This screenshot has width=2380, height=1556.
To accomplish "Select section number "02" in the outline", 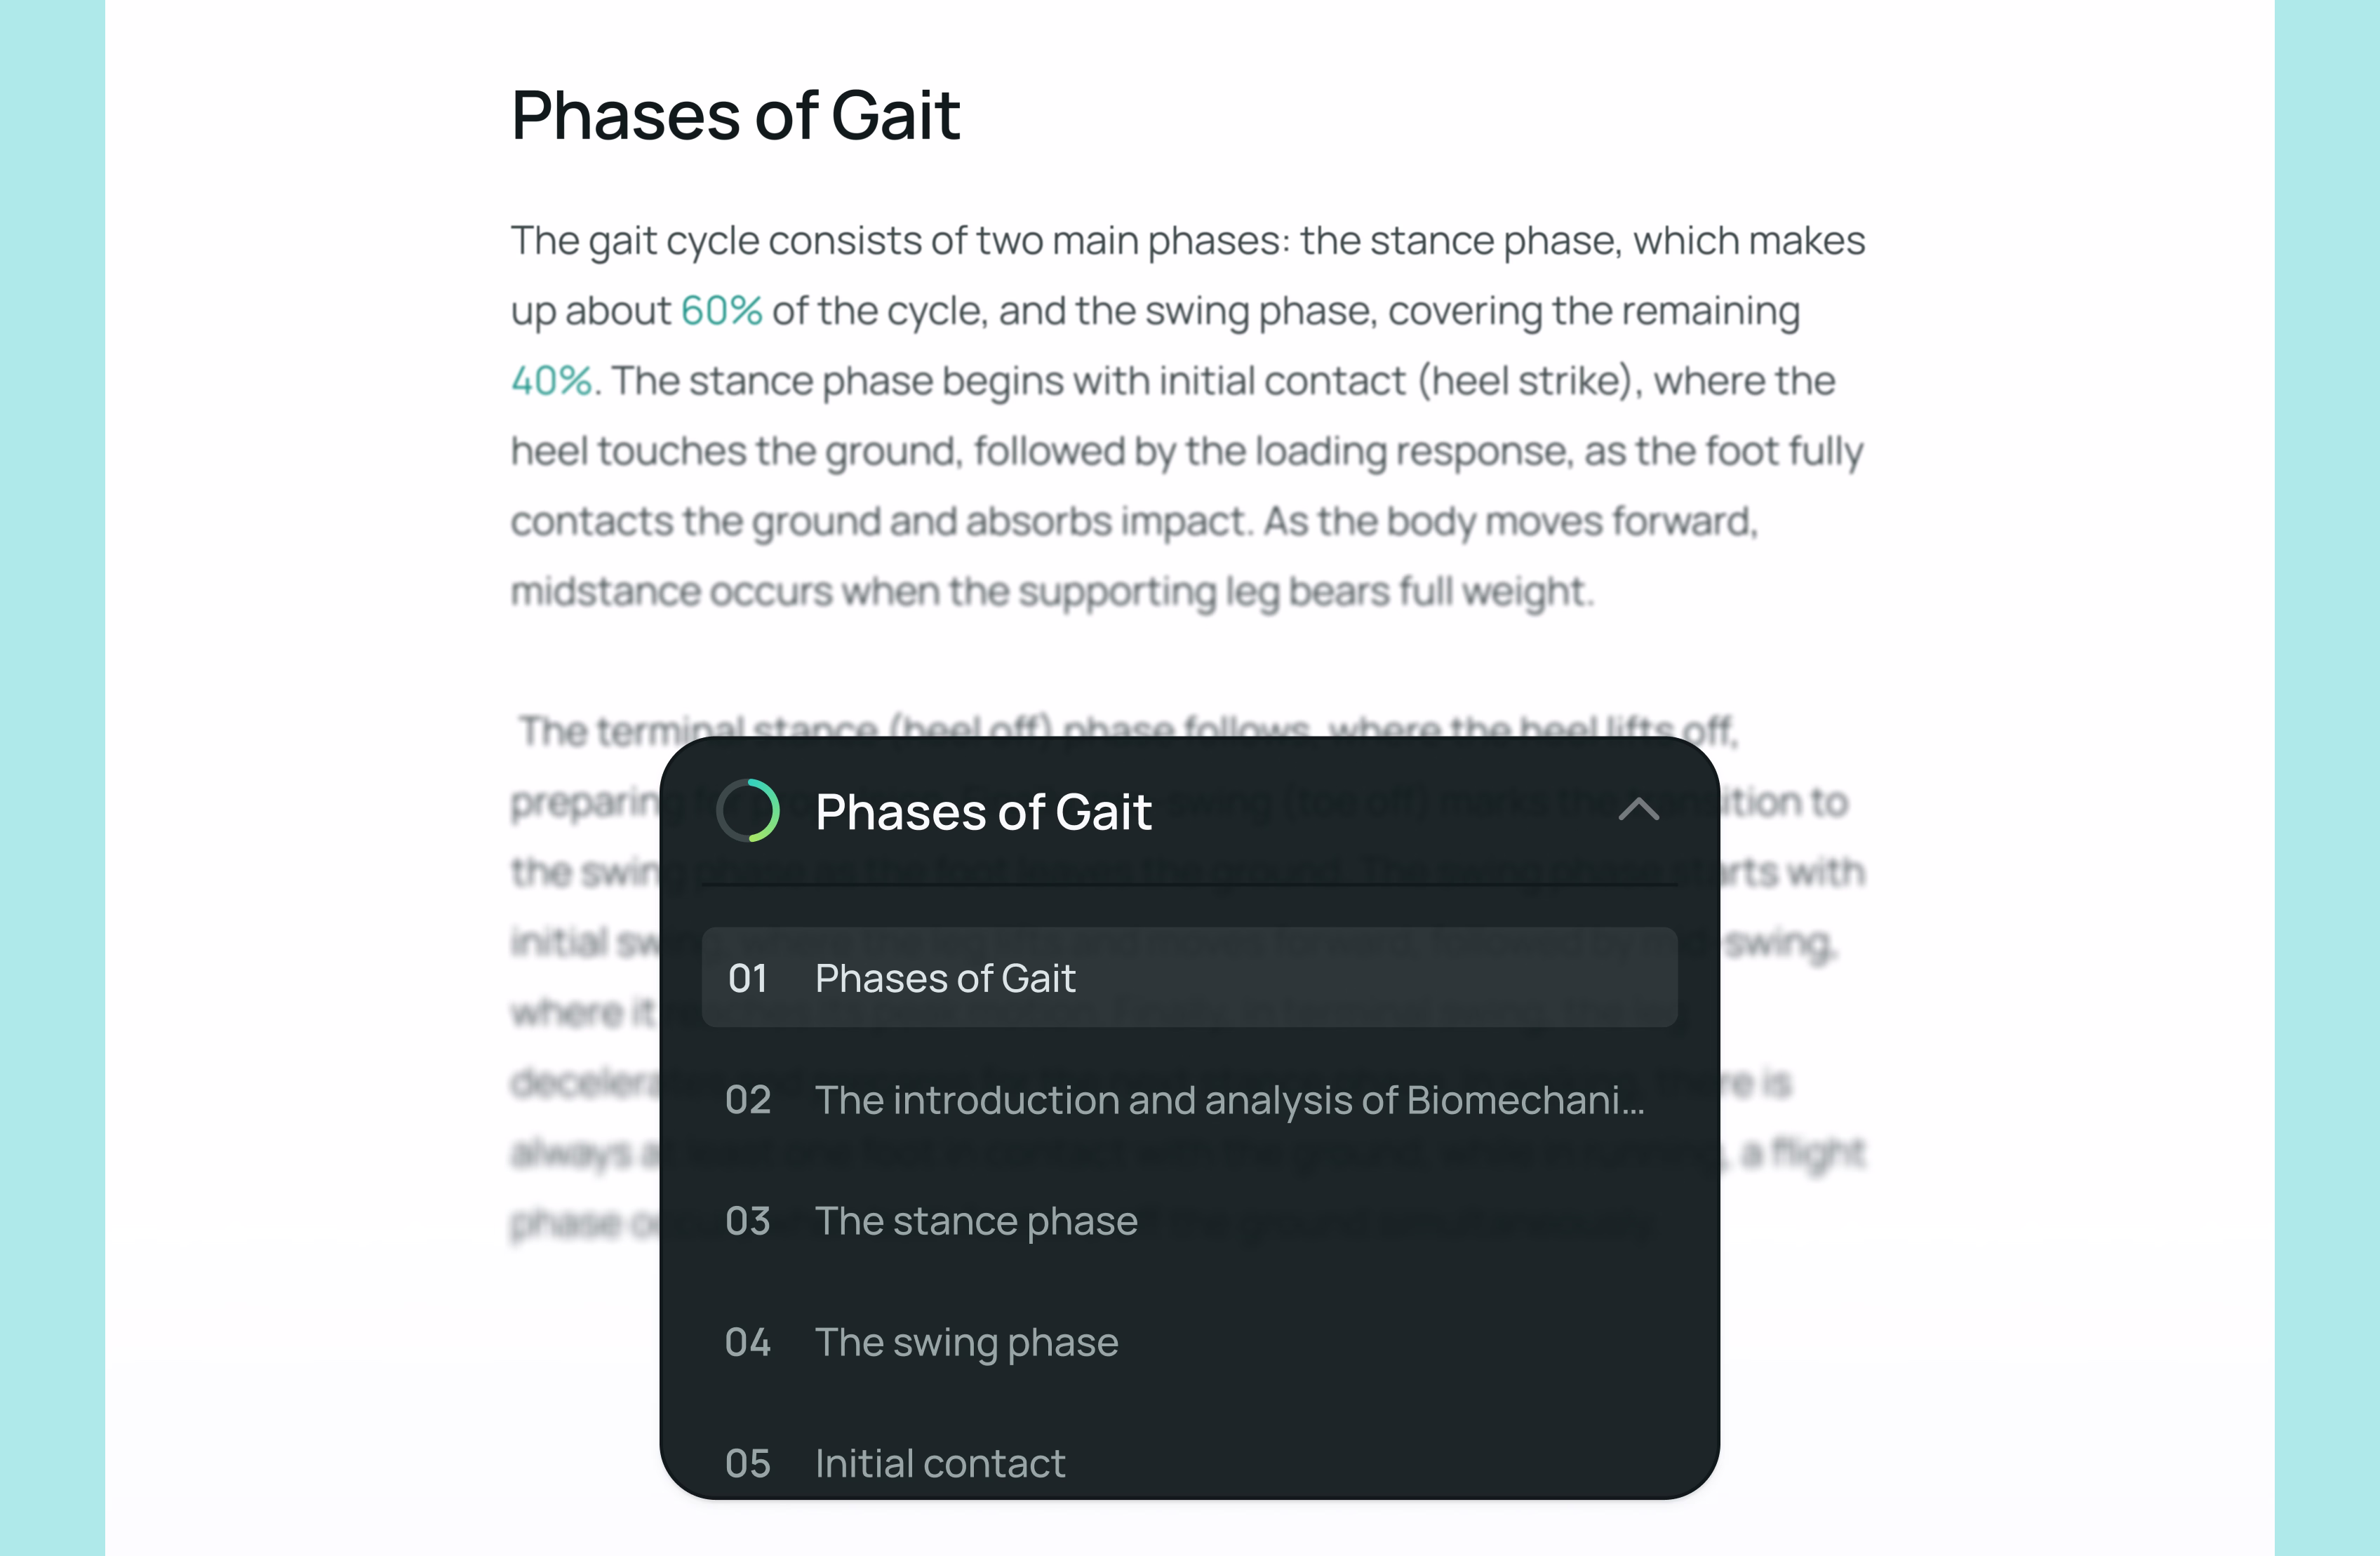I will [x=747, y=1099].
